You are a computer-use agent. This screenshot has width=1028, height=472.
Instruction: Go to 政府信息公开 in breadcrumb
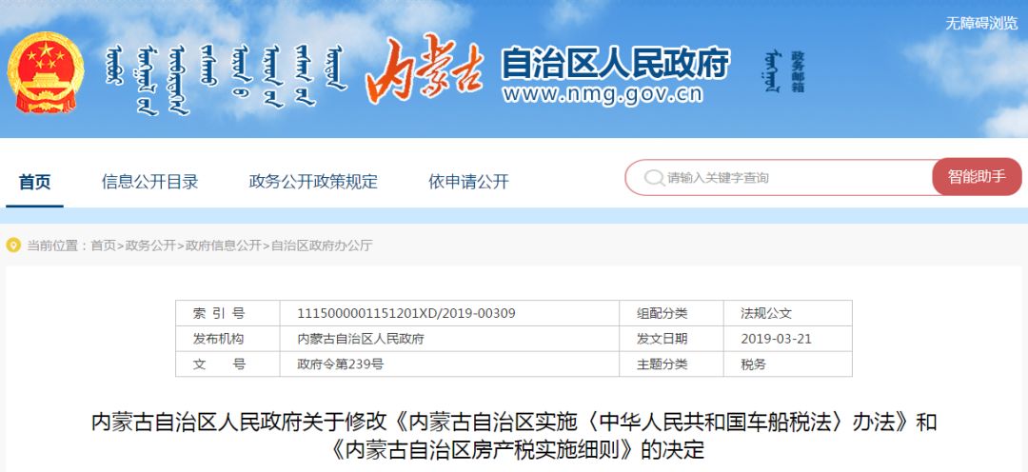pos(223,246)
